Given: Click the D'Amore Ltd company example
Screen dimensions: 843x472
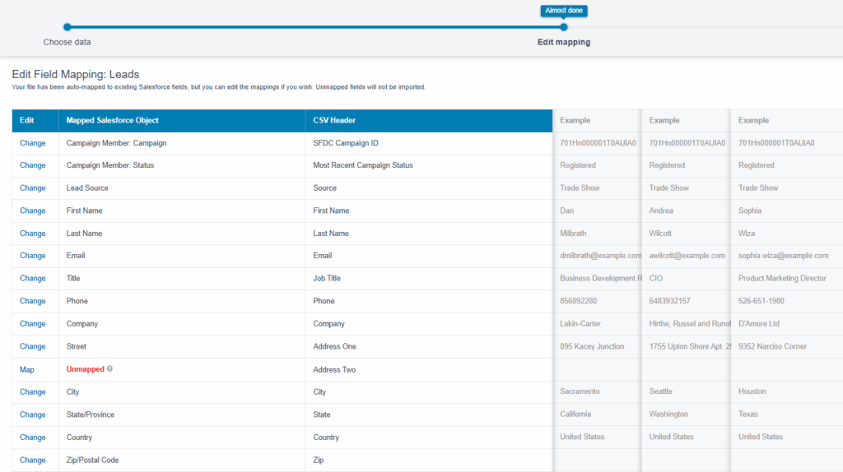Looking at the screenshot, I should point(758,324).
